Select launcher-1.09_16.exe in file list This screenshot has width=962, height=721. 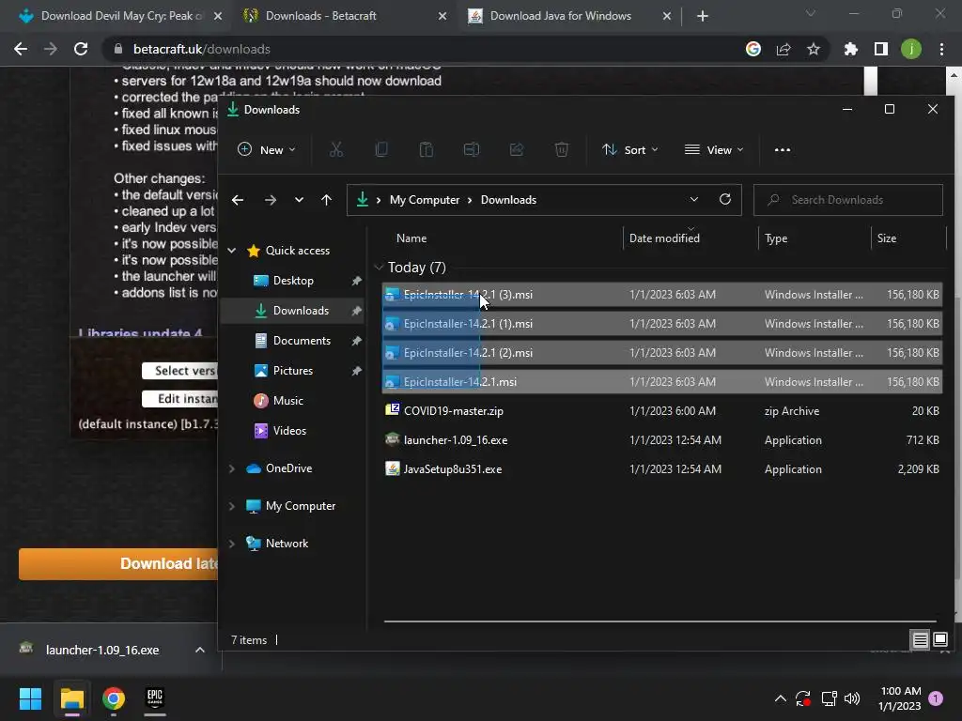pos(662,440)
